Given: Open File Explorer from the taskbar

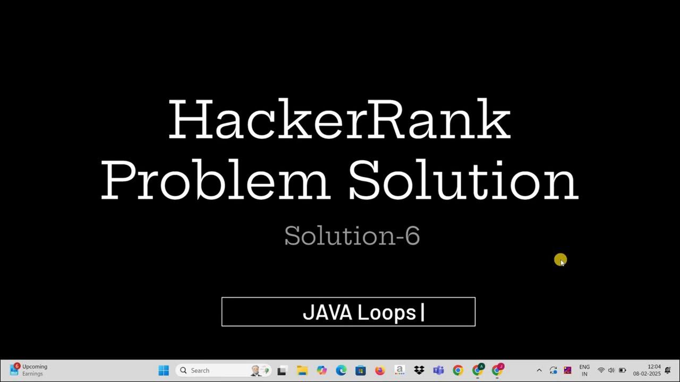Looking at the screenshot, I should [302, 370].
